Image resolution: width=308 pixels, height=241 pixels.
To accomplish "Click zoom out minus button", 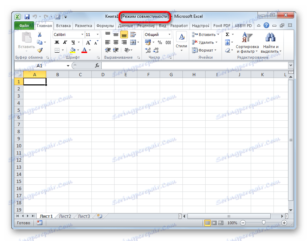I will point(243,223).
